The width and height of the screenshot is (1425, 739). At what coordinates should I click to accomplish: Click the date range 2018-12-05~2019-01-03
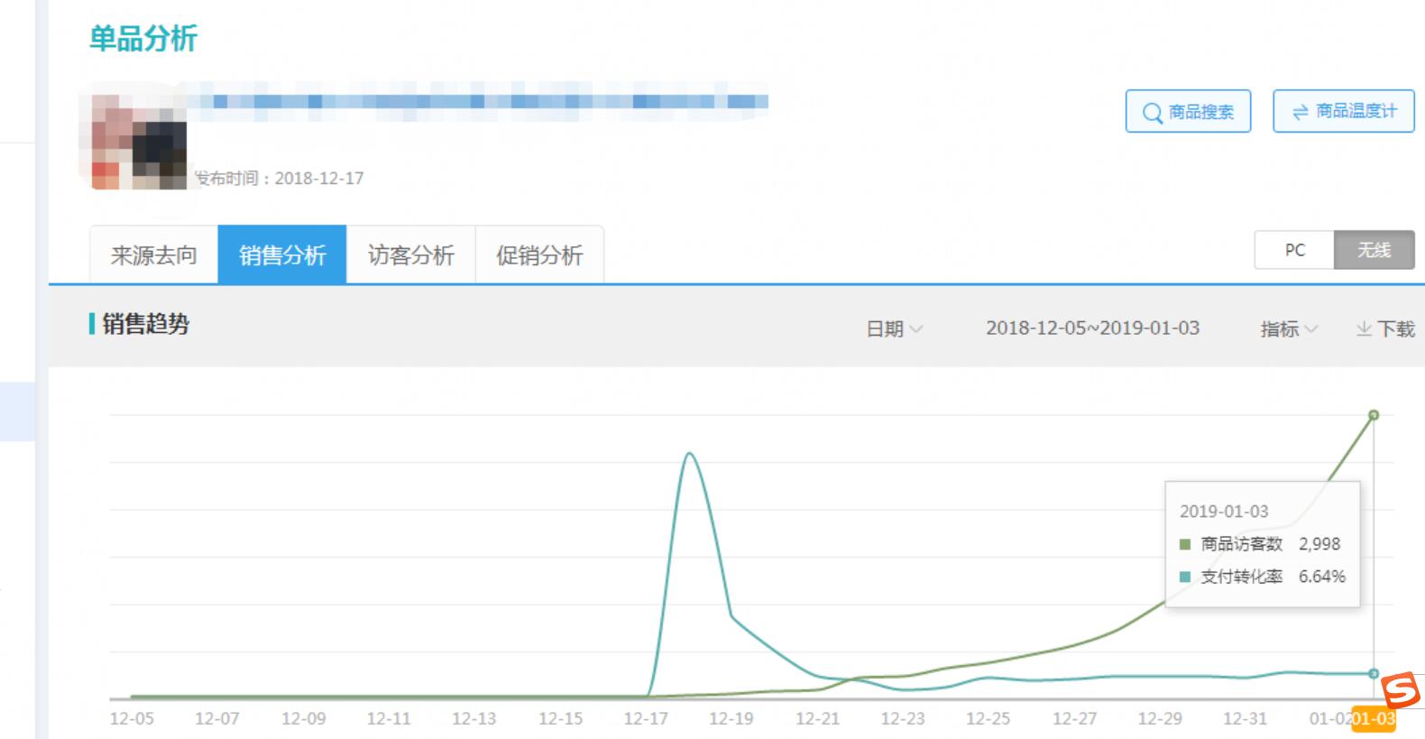(x=1092, y=328)
